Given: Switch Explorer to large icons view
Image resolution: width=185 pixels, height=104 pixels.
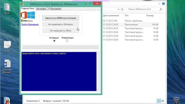Looking at the screenshot, I should coord(163,101).
